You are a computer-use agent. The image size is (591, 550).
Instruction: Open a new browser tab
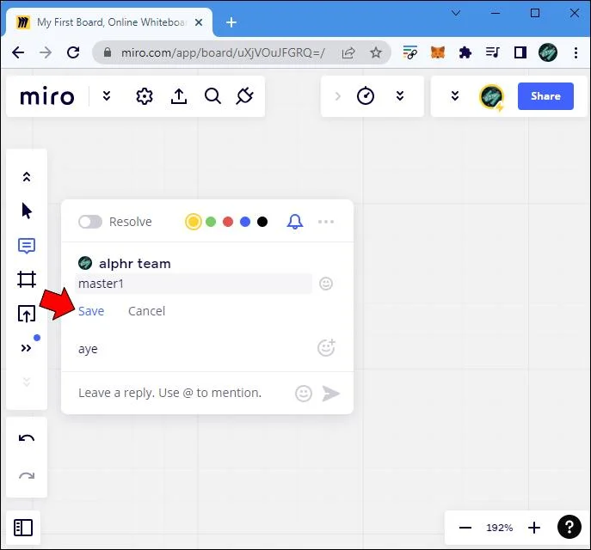[231, 22]
